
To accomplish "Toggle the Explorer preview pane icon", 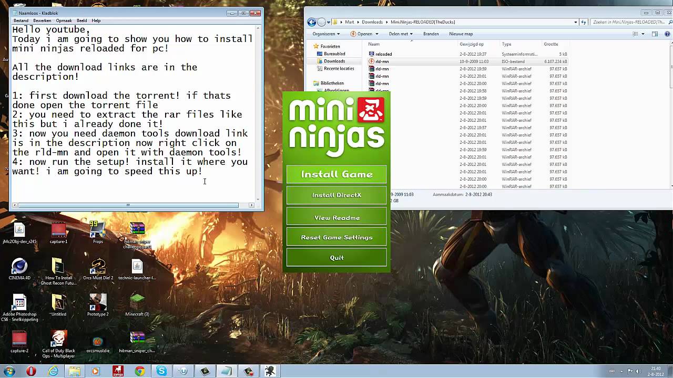I will [x=655, y=34].
